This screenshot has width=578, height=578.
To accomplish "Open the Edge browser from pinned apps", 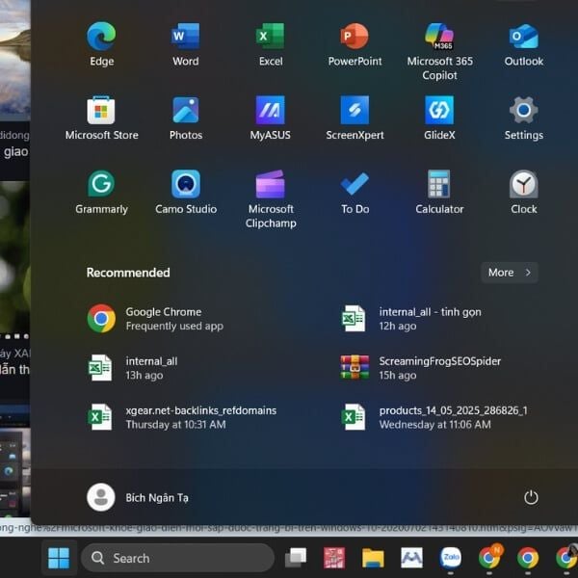I will pyautogui.click(x=101, y=44).
